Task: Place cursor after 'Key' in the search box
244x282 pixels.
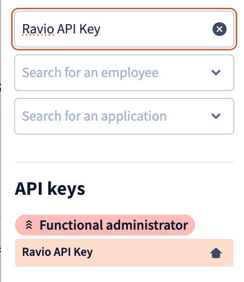Action: pyautogui.click(x=101, y=29)
